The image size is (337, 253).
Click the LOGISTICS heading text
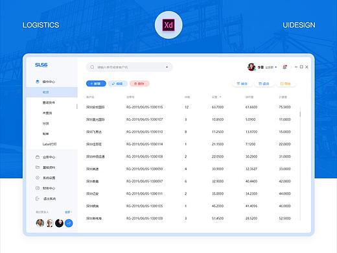41,25
